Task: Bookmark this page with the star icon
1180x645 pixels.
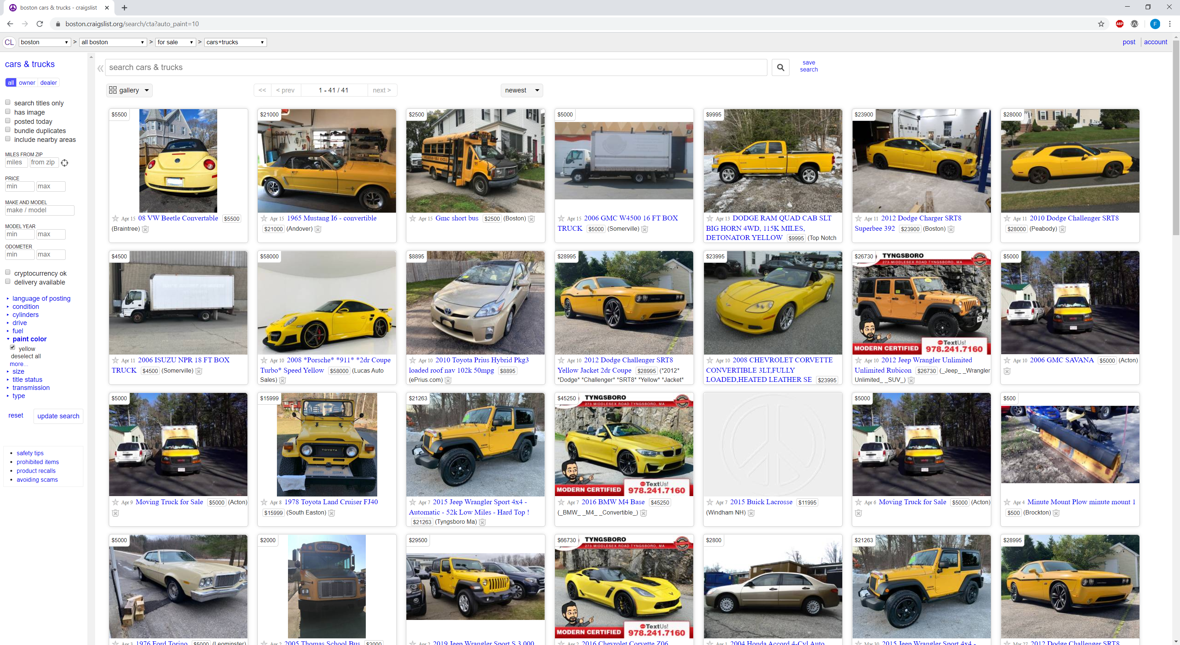Action: tap(1101, 24)
